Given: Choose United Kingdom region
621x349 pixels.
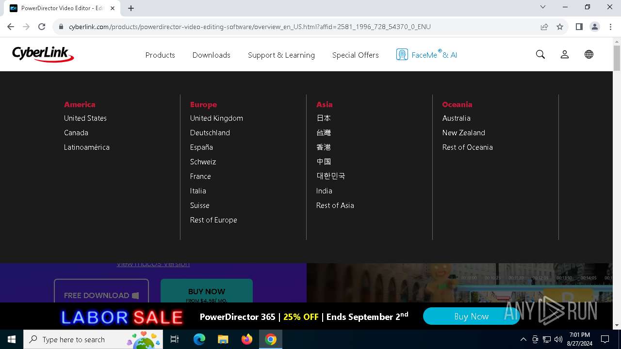Looking at the screenshot, I should (x=216, y=118).
